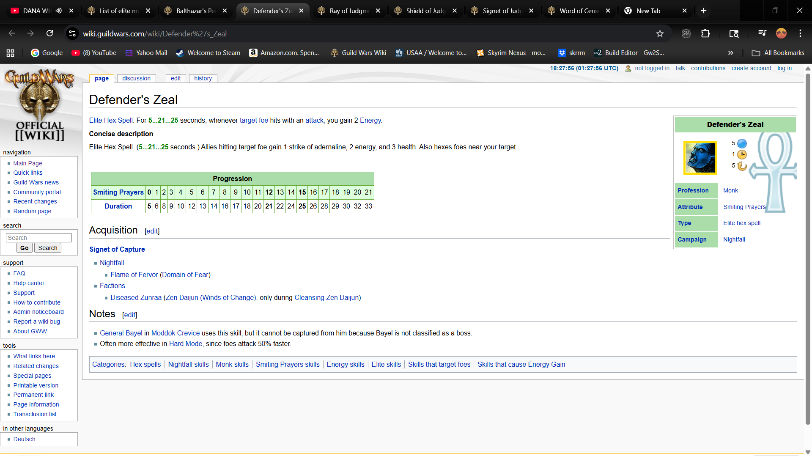The image size is (812, 456).
Task: Open the apps grid in bookmarks bar
Action: pos(11,53)
